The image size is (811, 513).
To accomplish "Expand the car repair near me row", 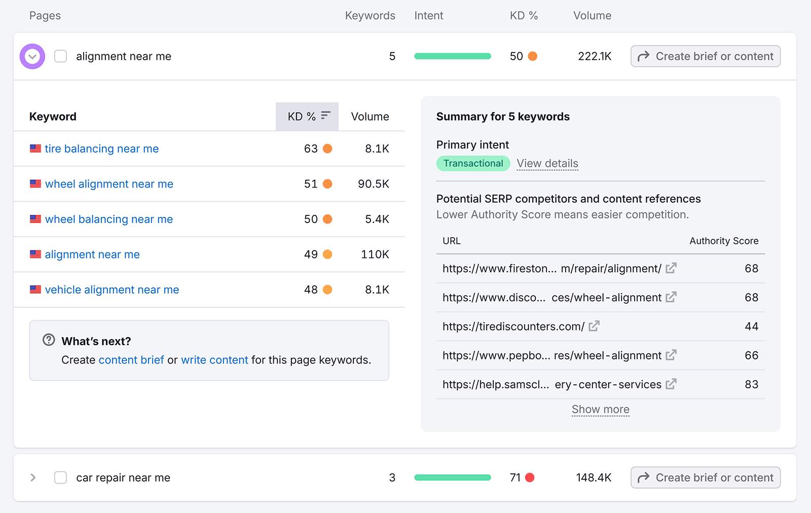I will (32, 477).
